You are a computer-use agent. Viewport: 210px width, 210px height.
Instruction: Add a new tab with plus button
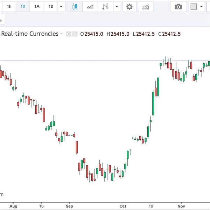coord(1,21)
